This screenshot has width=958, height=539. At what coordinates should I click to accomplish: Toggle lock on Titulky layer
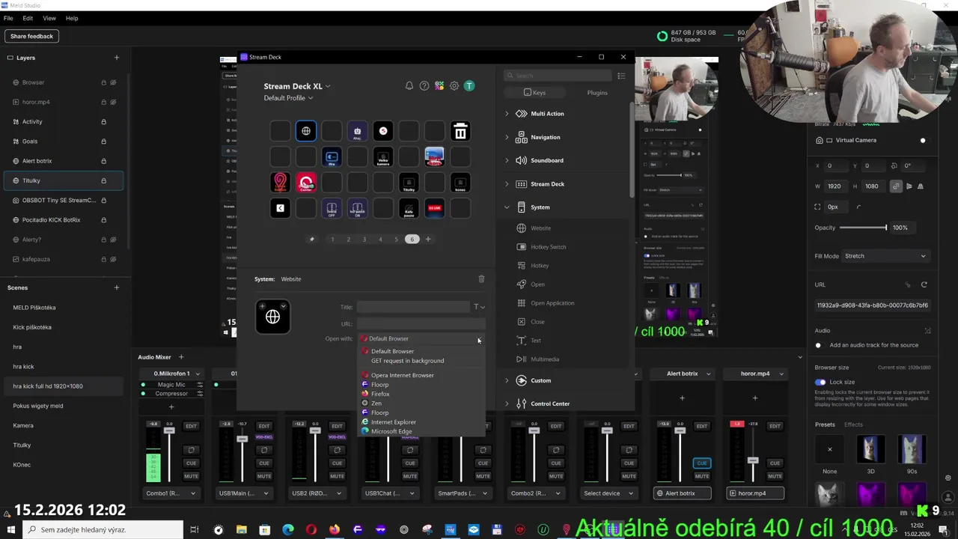[103, 180]
